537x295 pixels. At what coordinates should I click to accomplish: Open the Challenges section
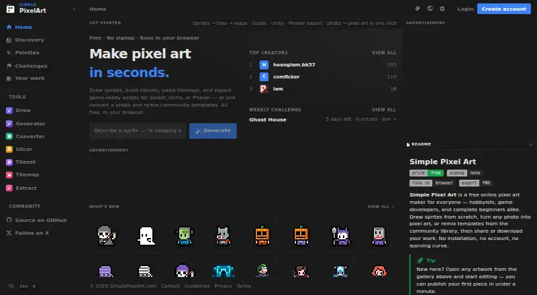tap(27, 66)
